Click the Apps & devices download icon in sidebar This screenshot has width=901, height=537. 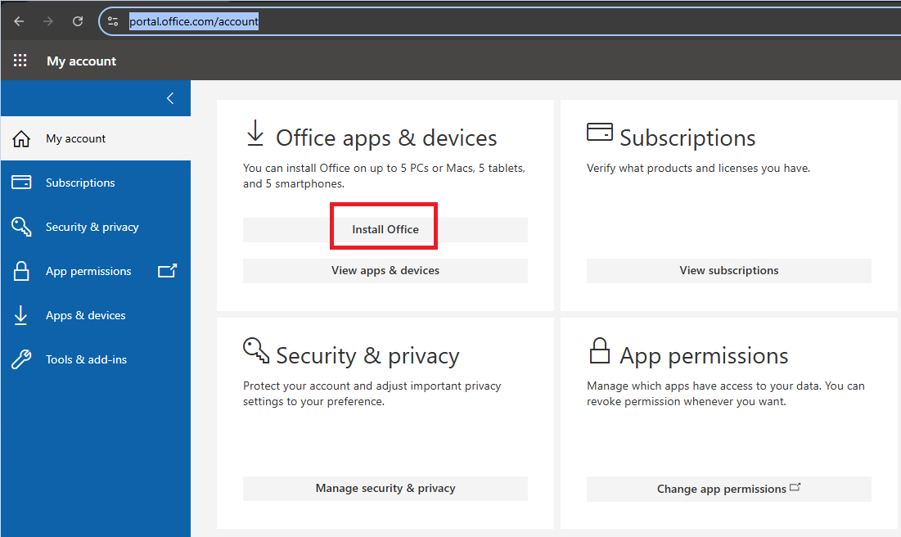pos(22,315)
